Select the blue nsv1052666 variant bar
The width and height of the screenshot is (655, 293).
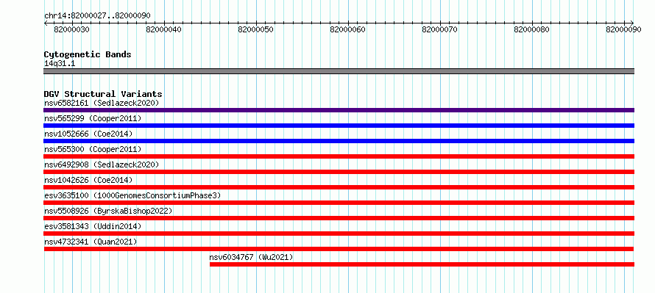(x=339, y=141)
